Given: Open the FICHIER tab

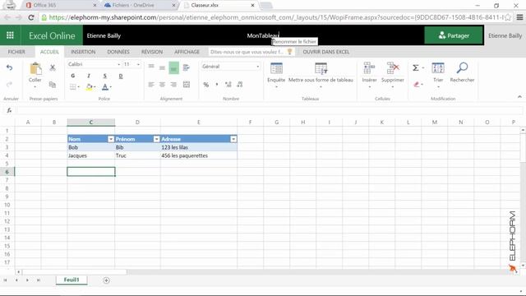Looking at the screenshot, I should 16,52.
